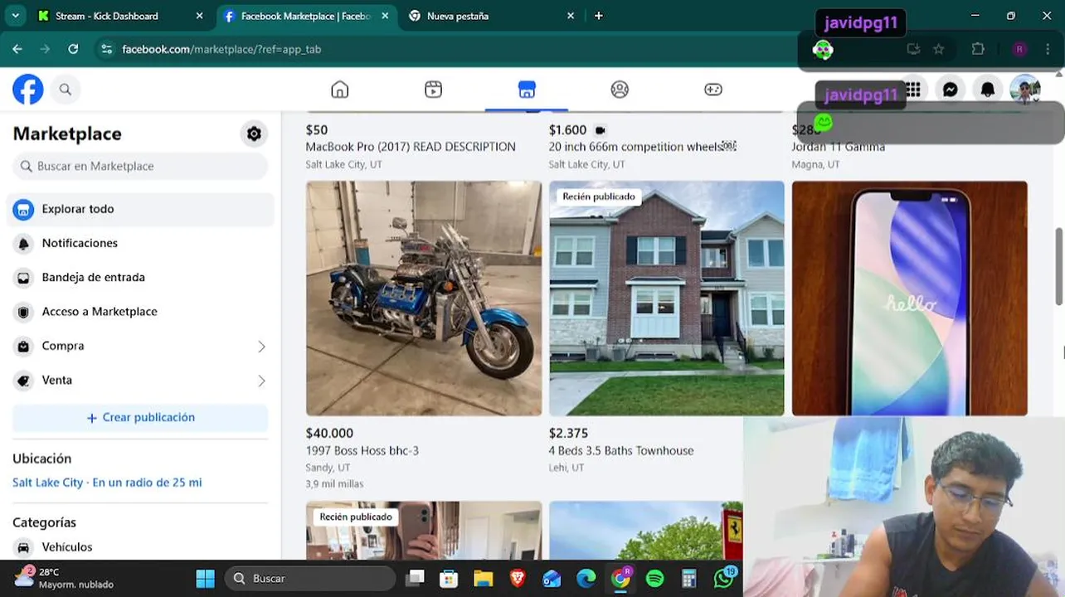Click the browser address bar URL
Viewport: 1065px width, 597px height.
coord(221,49)
